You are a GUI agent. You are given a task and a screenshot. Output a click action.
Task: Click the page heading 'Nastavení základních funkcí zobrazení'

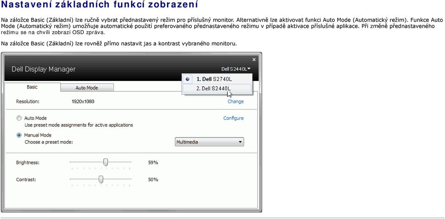[100, 5]
